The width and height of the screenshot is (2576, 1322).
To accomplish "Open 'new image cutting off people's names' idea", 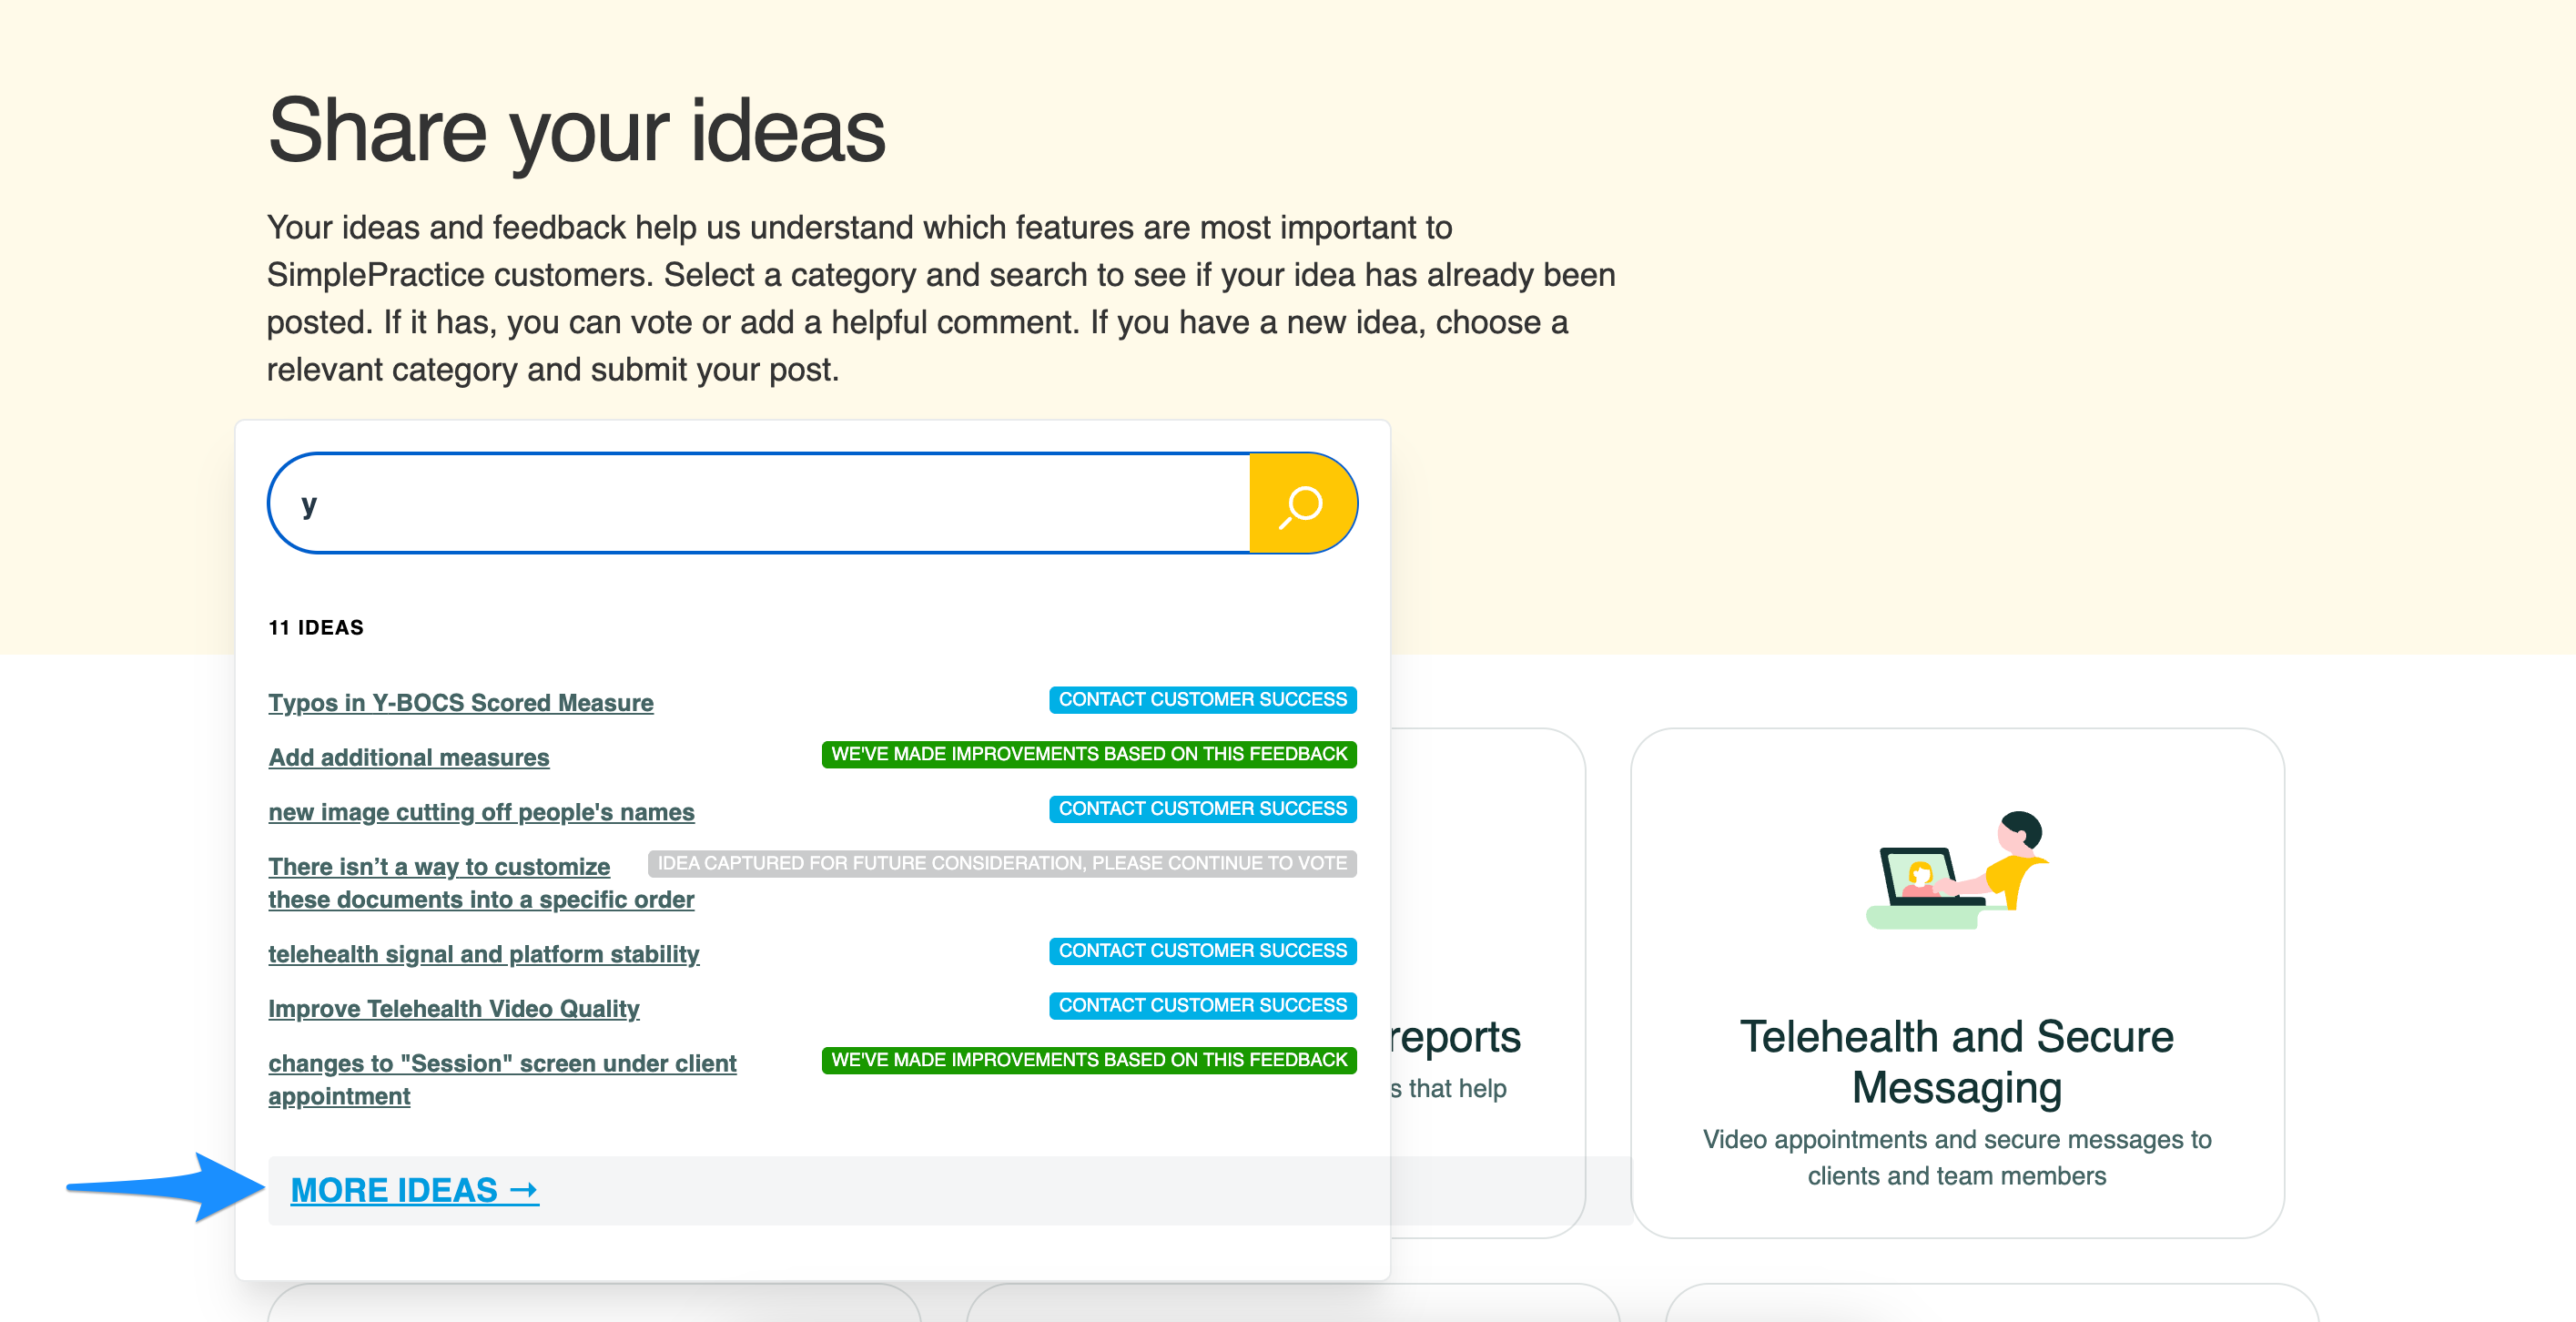I will click(x=481, y=811).
